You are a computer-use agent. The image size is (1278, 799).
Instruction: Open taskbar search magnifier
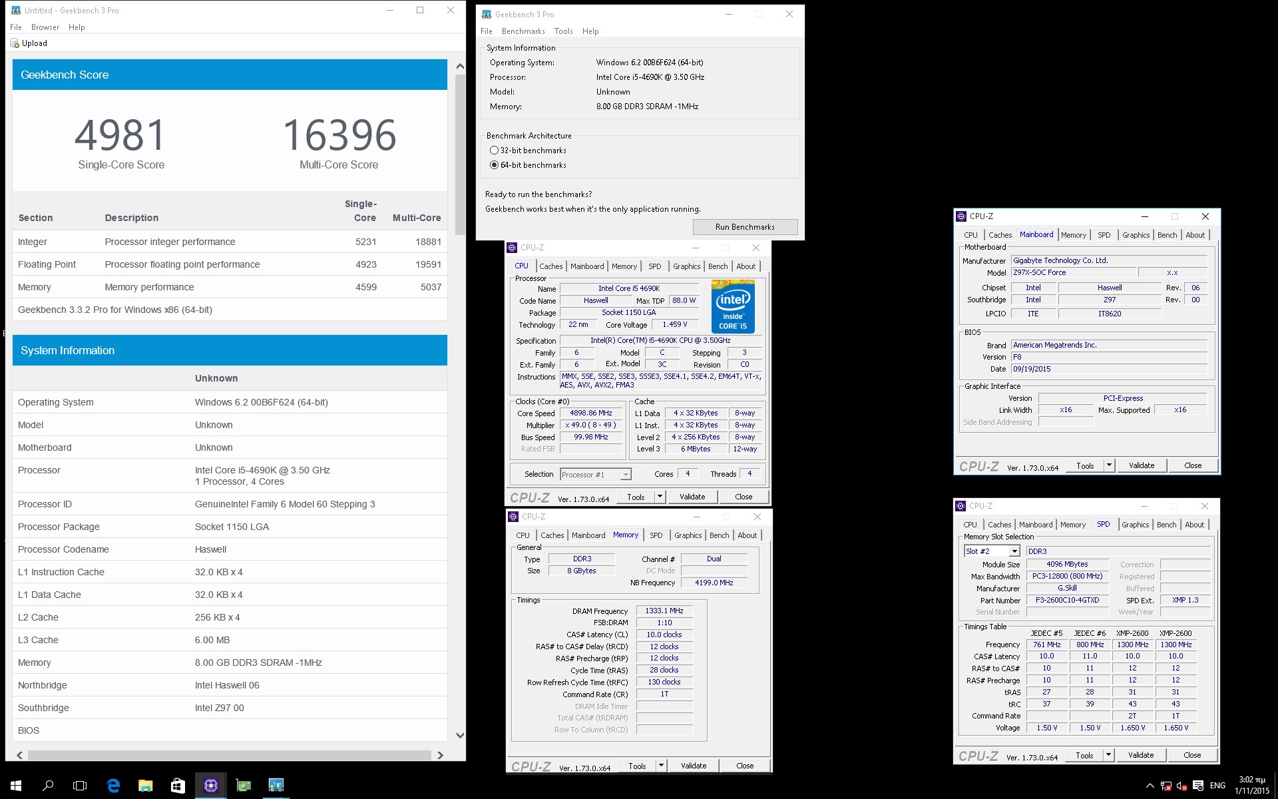[x=48, y=786]
